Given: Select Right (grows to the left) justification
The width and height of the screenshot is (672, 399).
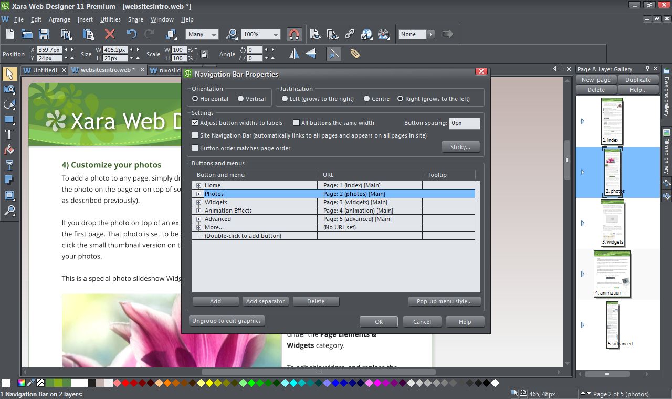Looking at the screenshot, I should coord(400,99).
